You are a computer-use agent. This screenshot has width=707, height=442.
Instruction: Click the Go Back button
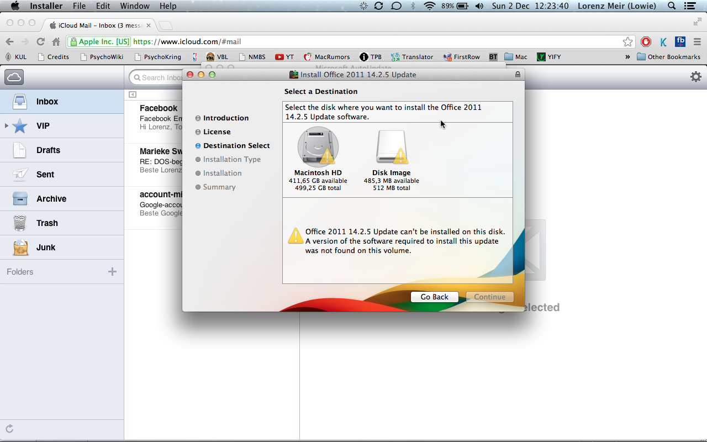click(x=434, y=297)
